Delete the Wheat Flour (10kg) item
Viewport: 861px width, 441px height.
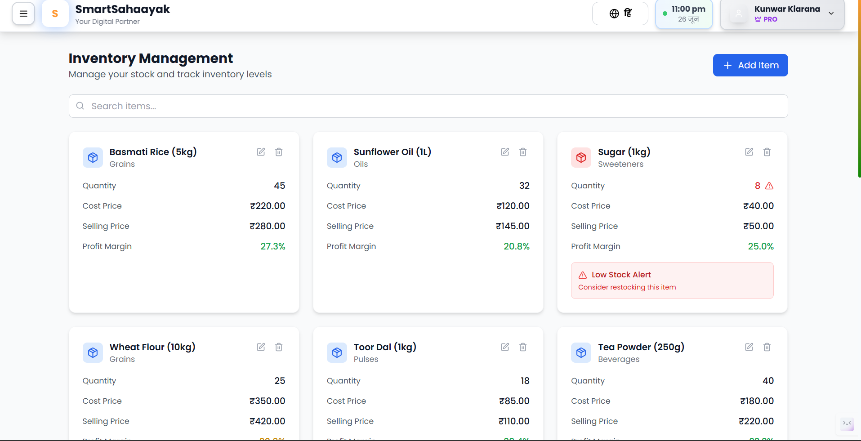(279, 347)
